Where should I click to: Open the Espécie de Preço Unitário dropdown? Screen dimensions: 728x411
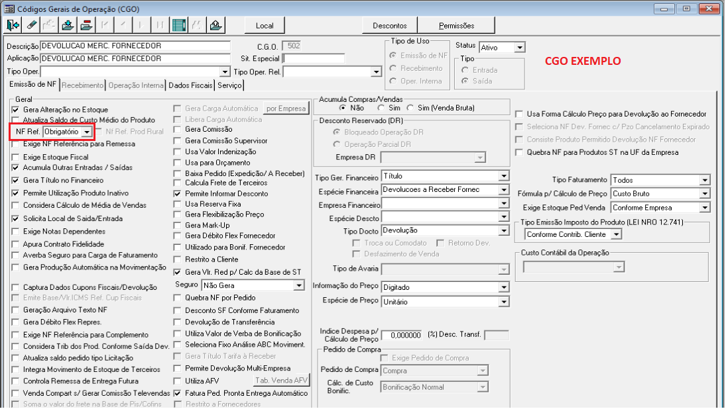pyautogui.click(x=504, y=302)
